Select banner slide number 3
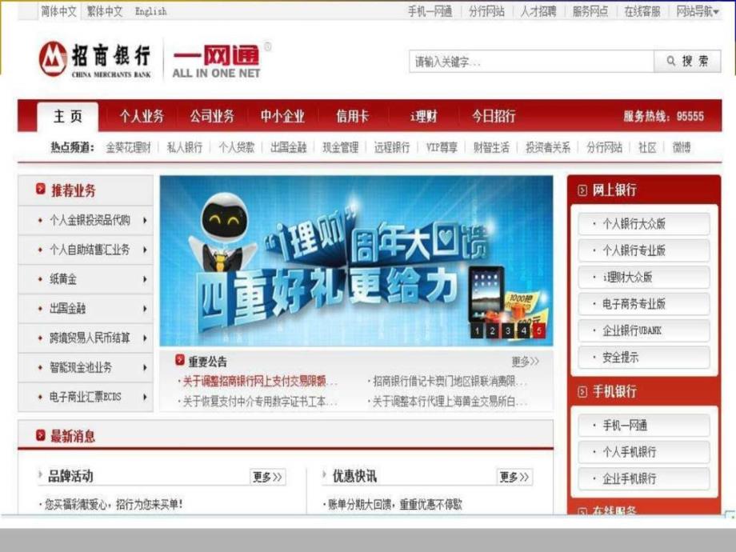The image size is (736, 552). point(508,330)
